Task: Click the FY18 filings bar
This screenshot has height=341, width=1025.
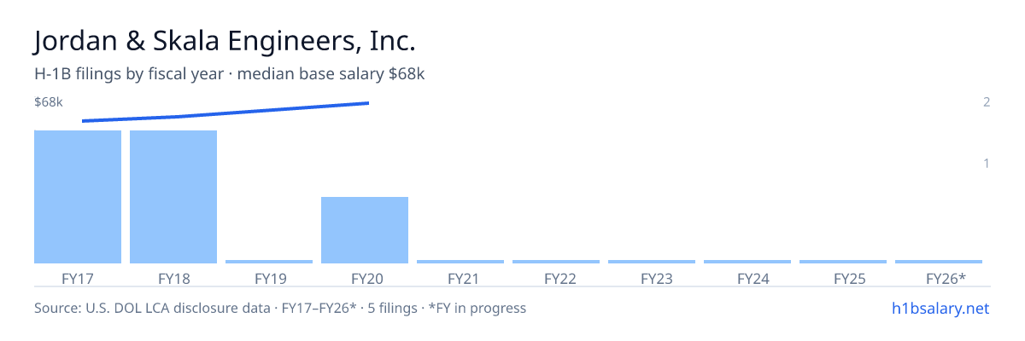Action: pyautogui.click(x=173, y=197)
